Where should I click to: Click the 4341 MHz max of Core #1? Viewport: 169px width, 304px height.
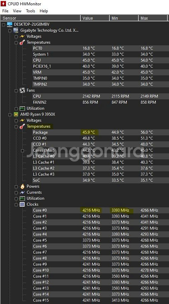[149, 216]
